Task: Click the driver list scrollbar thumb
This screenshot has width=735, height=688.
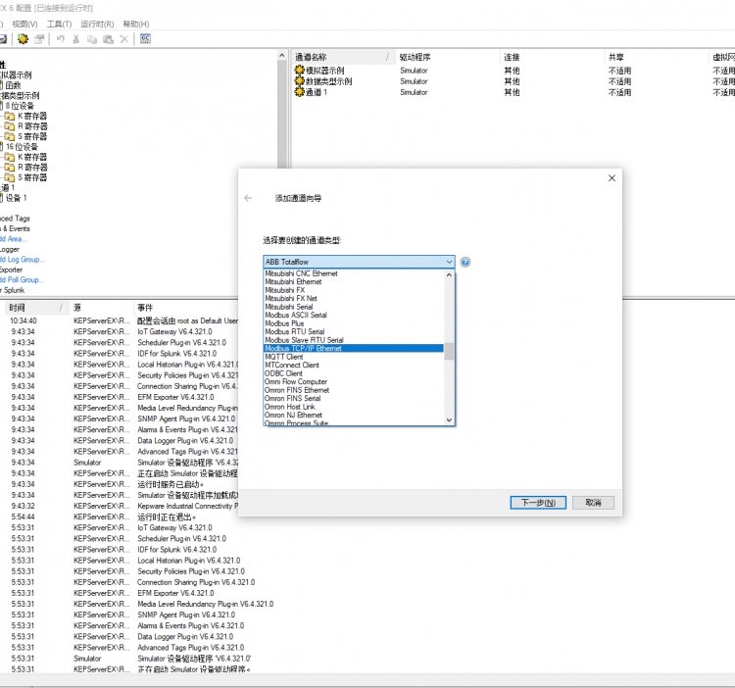Action: (x=449, y=351)
